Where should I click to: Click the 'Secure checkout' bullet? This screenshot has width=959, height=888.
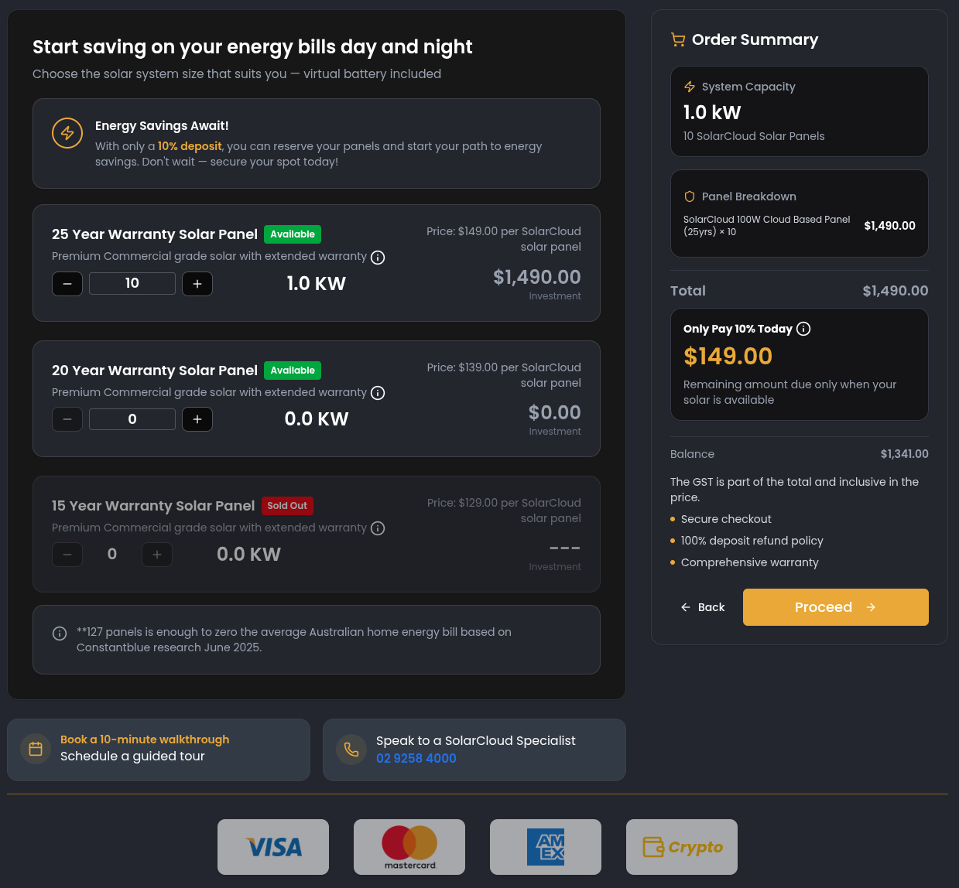(x=726, y=519)
